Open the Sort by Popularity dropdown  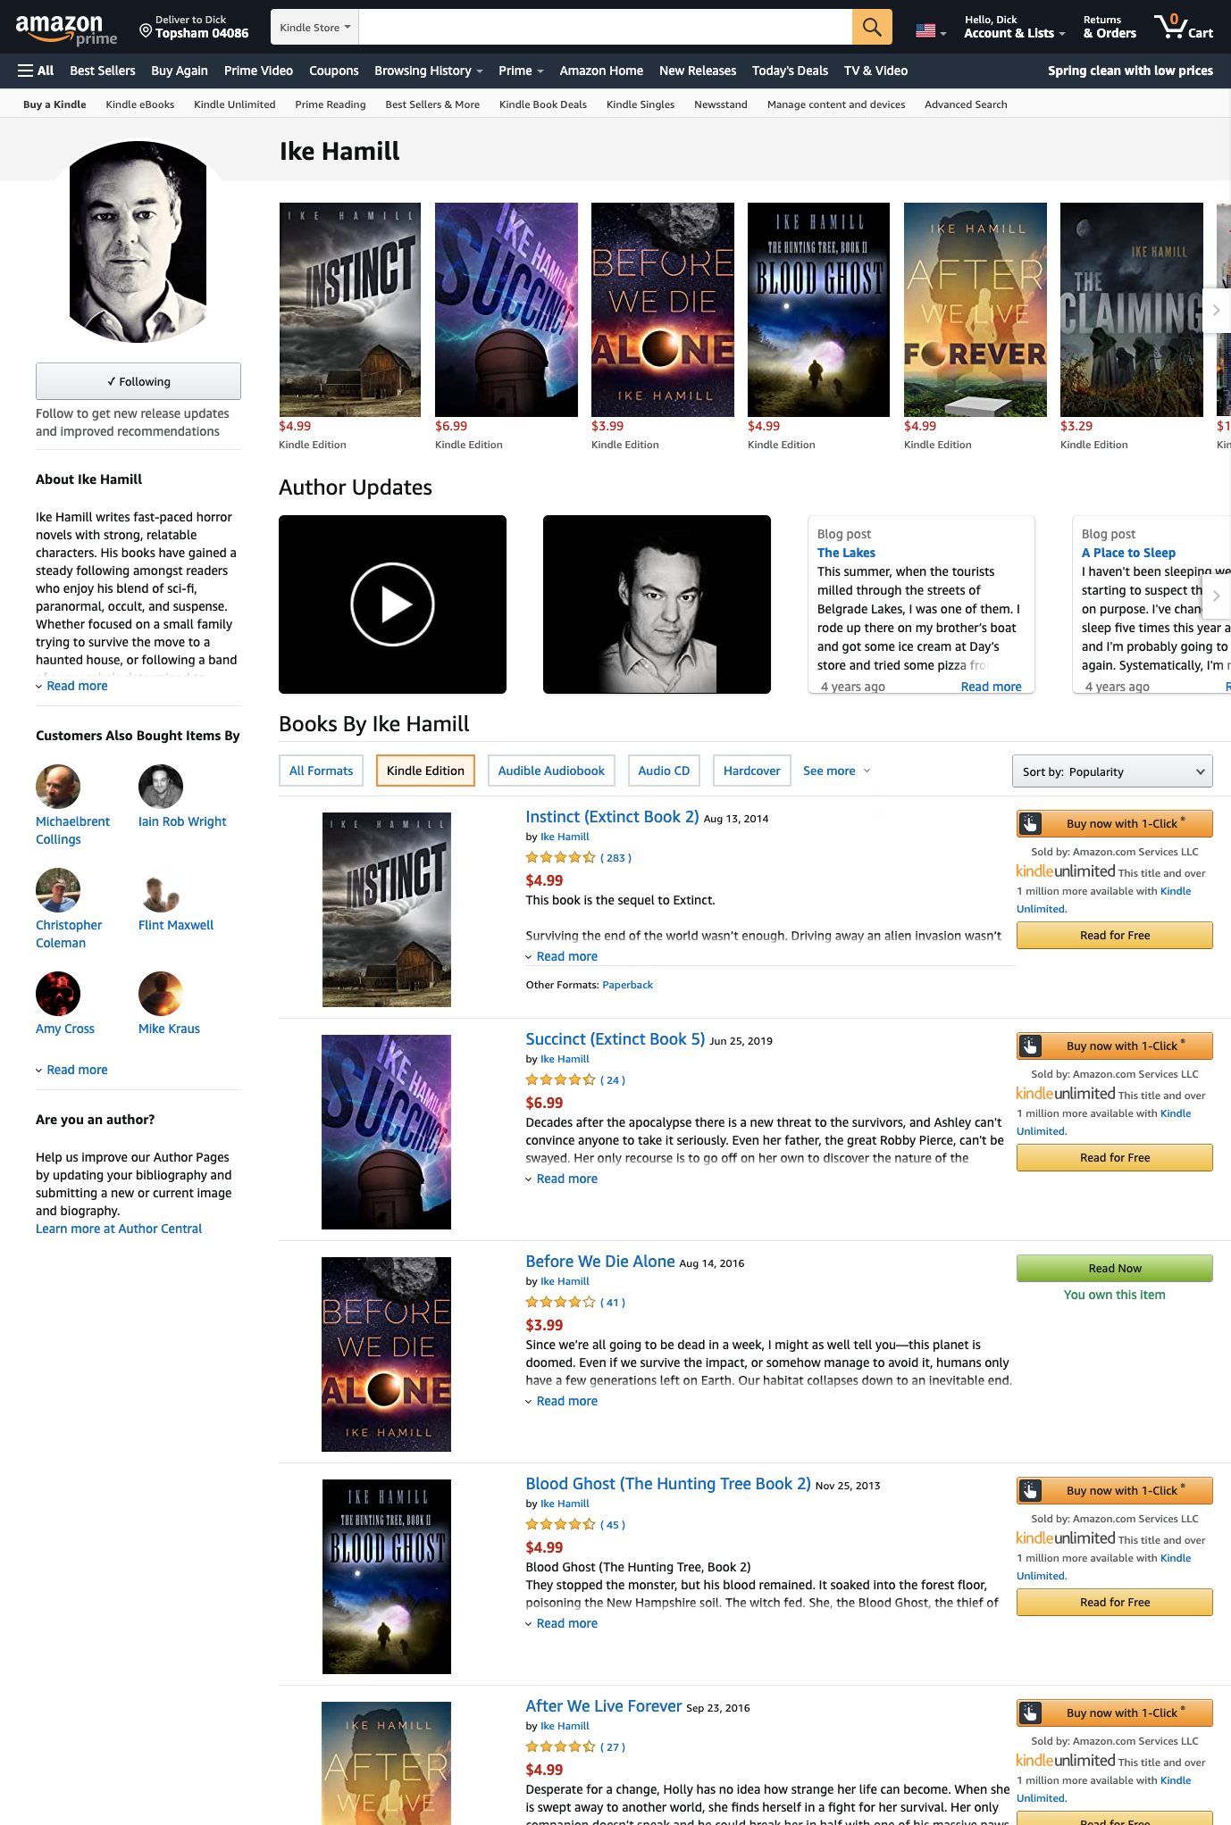(1112, 771)
